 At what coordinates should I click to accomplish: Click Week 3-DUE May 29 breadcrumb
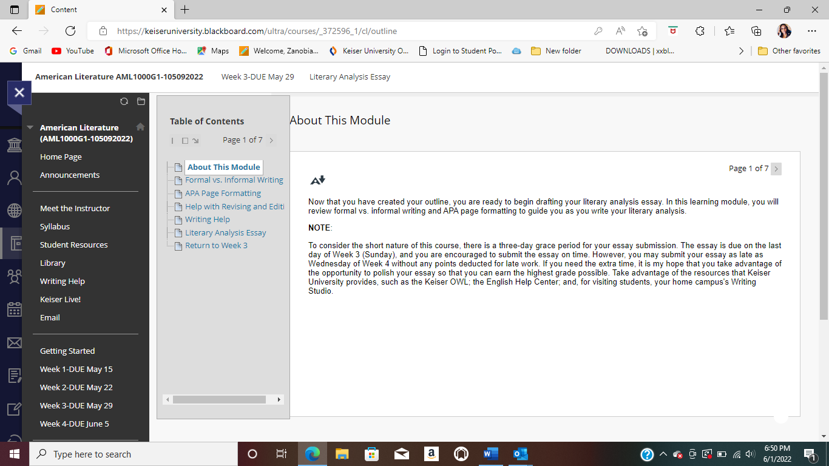pyautogui.click(x=257, y=77)
